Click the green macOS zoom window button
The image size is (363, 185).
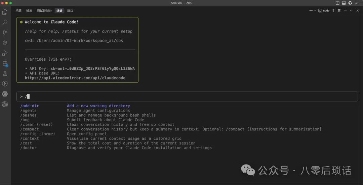click(11, 3)
